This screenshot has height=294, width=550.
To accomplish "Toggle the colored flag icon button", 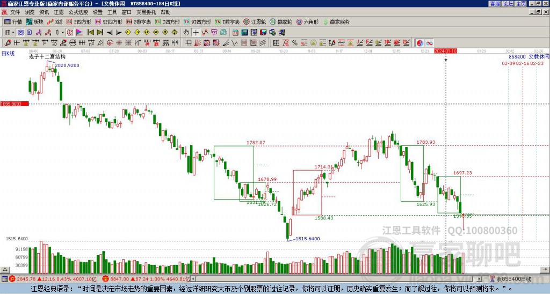I will click(x=79, y=32).
